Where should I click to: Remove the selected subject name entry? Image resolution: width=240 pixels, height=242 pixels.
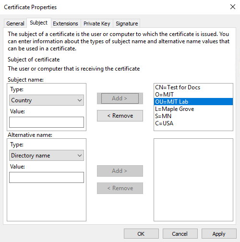coord(120,116)
